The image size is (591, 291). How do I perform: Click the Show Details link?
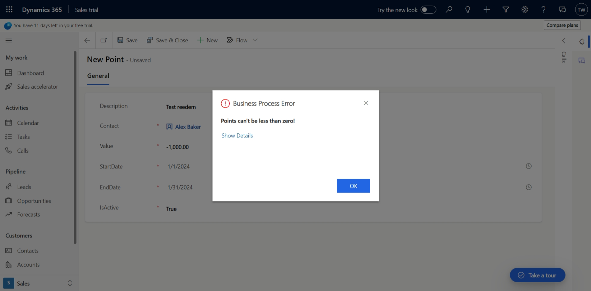pyautogui.click(x=237, y=135)
